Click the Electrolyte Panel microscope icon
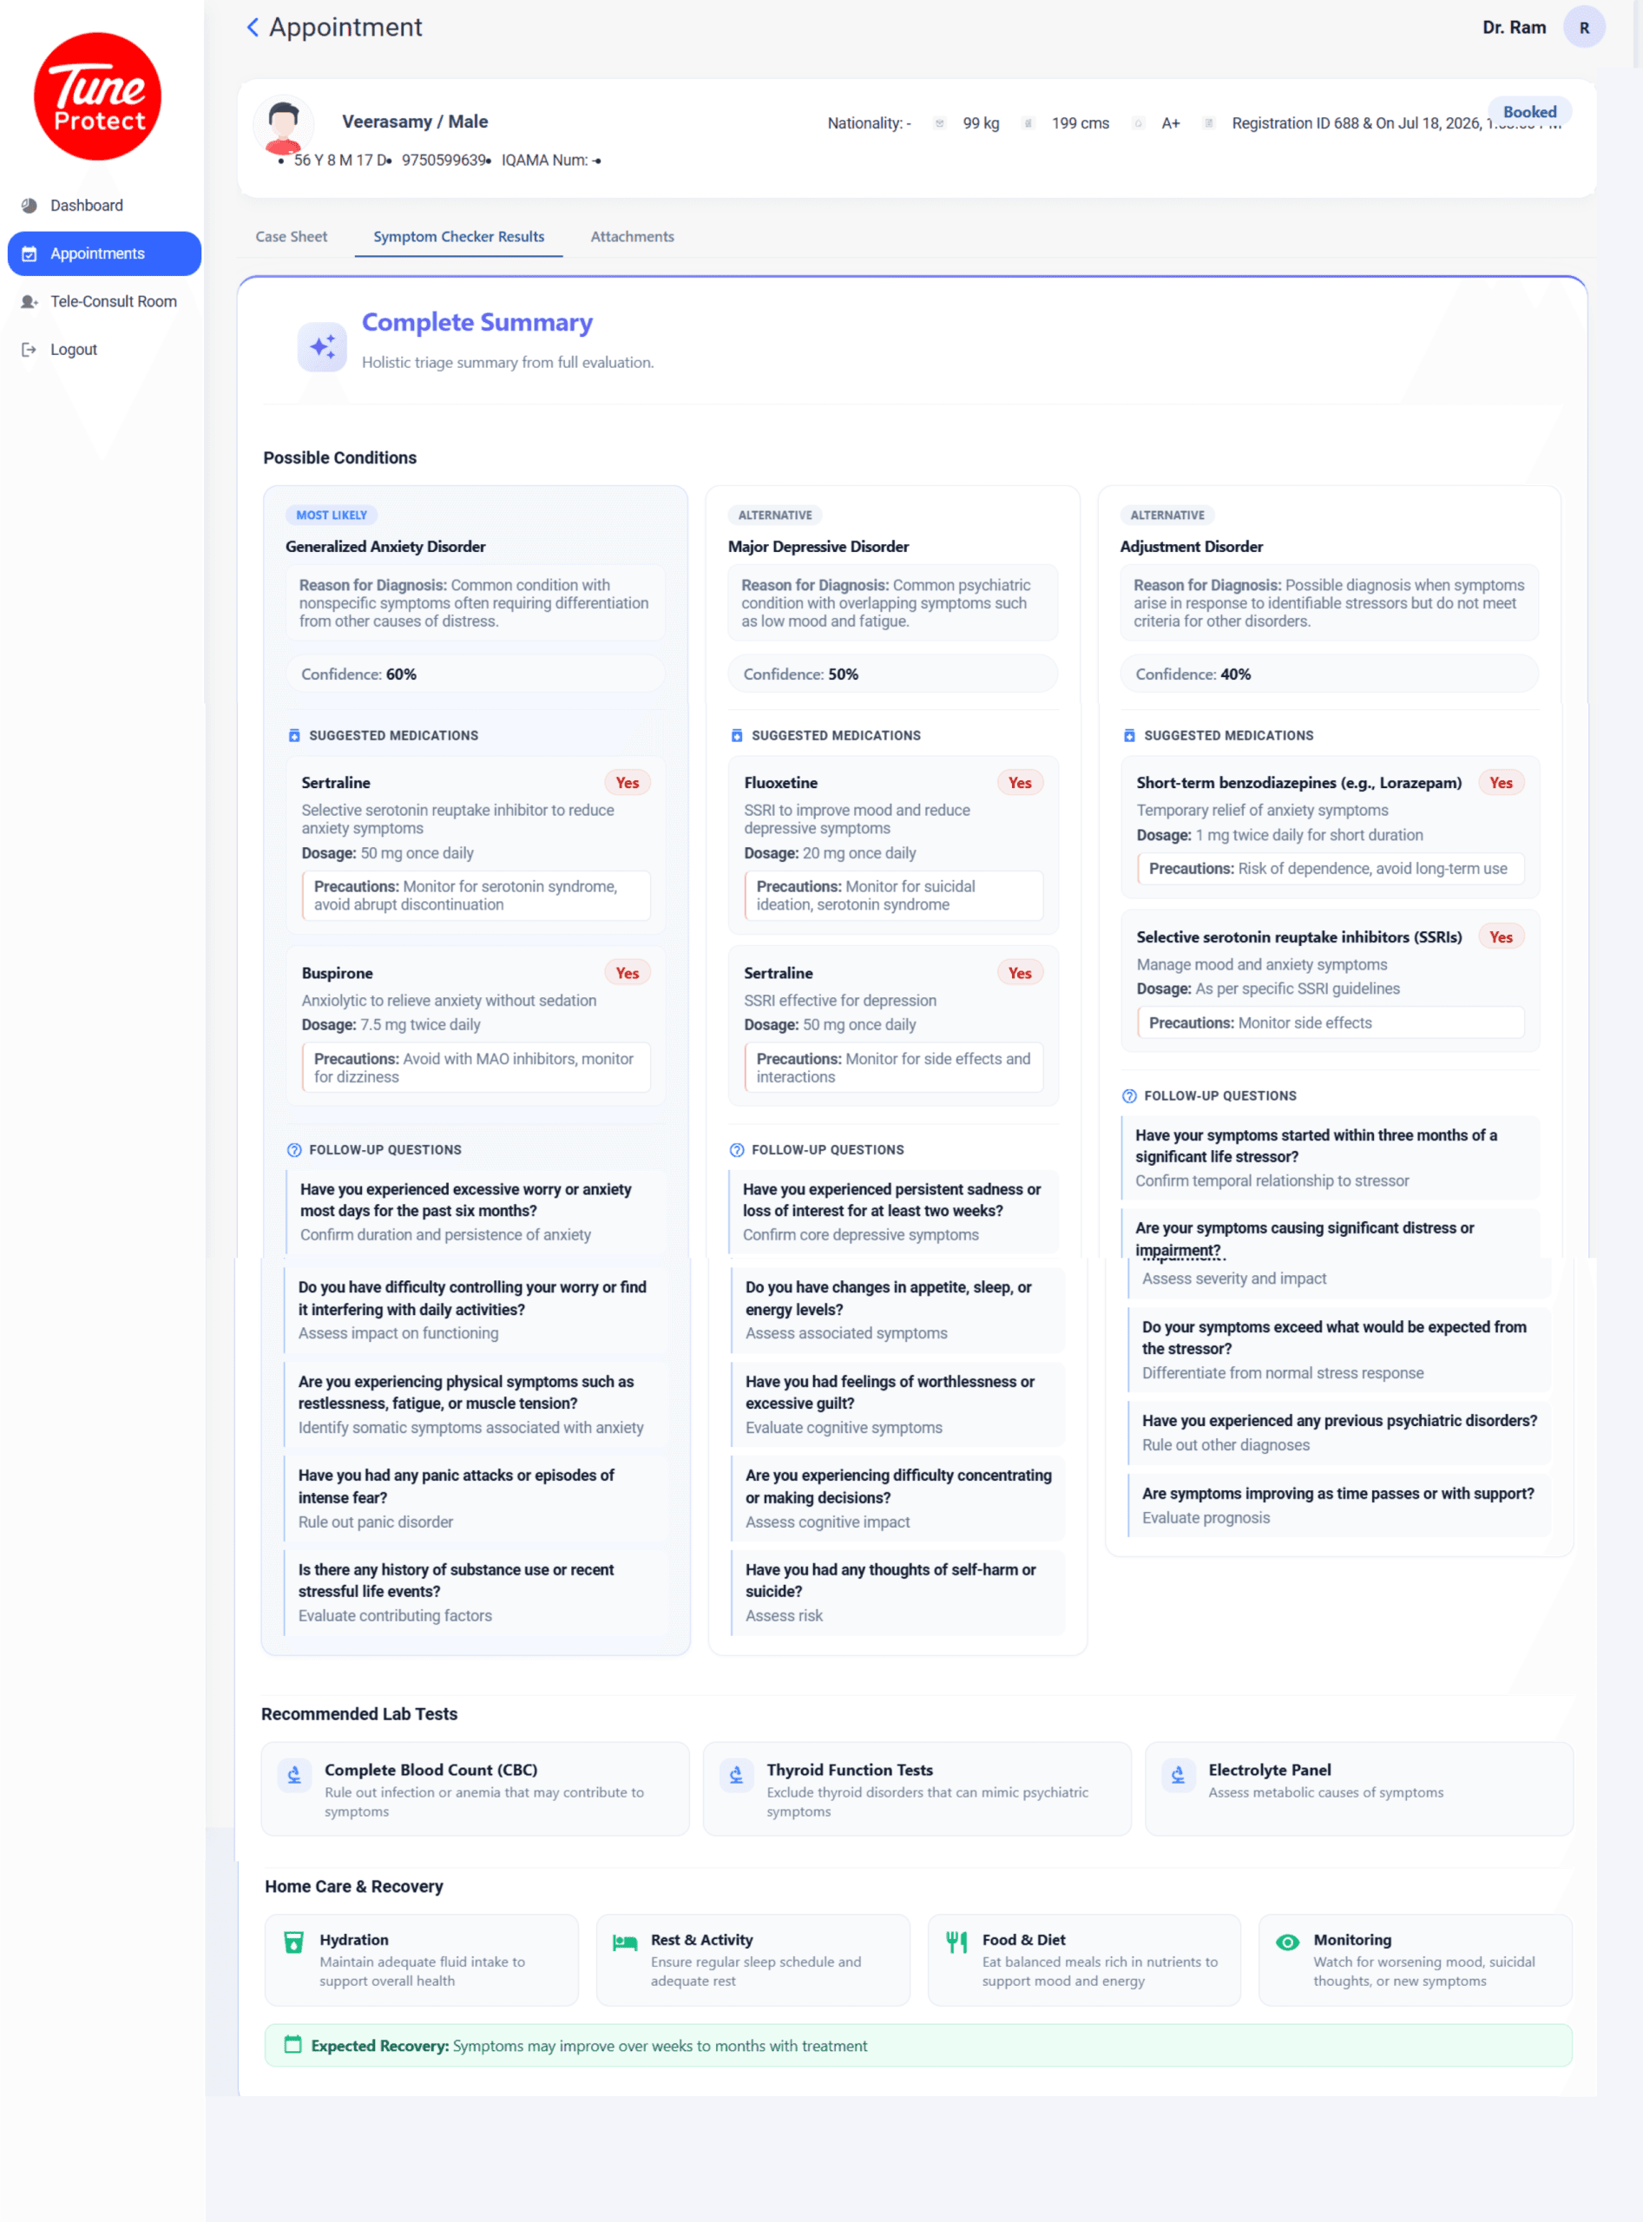The image size is (1643, 2222). point(1178,1774)
